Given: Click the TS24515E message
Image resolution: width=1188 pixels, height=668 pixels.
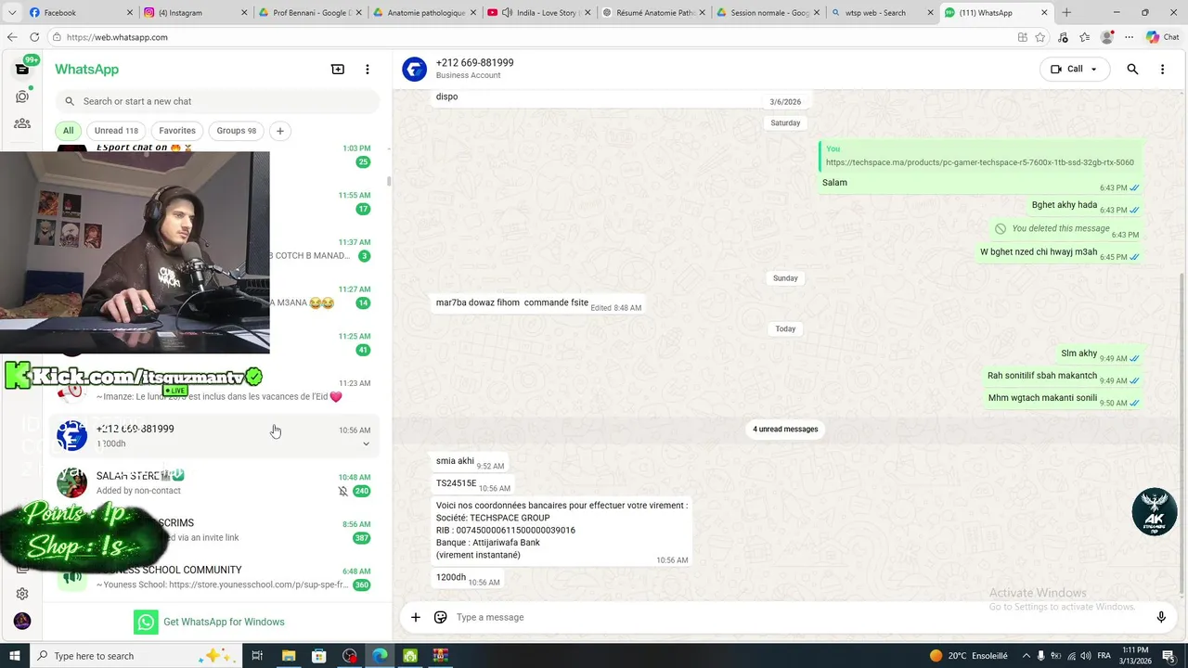Looking at the screenshot, I should click(x=473, y=483).
